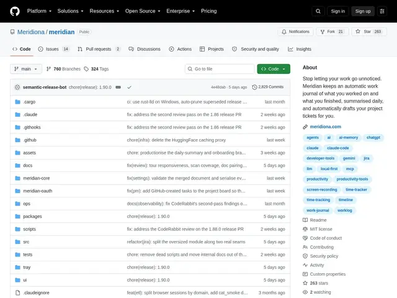
Task: Open commit 'chore(infra): delete the HuggingFace caching proxy'
Action: tap(176, 140)
